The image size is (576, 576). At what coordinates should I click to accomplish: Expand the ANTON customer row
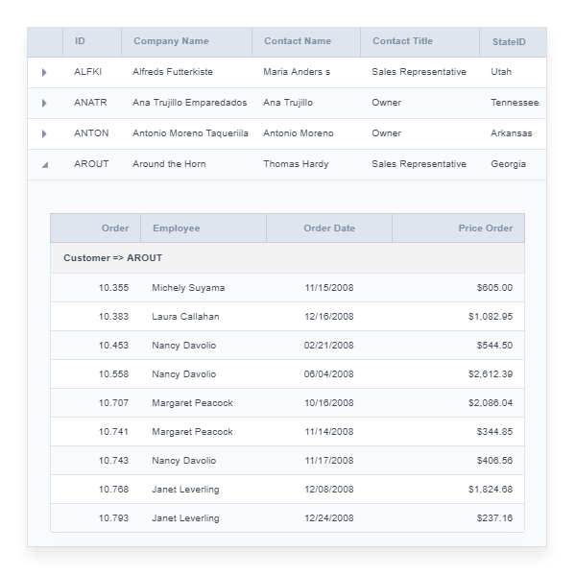coord(44,133)
